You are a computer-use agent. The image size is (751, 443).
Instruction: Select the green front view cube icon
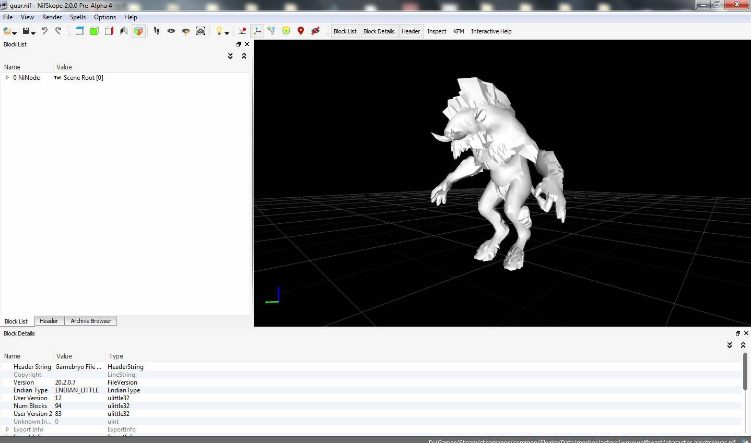pyautogui.click(x=95, y=31)
